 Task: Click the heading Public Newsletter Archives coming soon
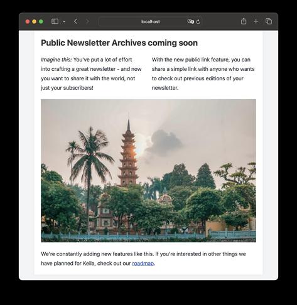click(x=119, y=43)
